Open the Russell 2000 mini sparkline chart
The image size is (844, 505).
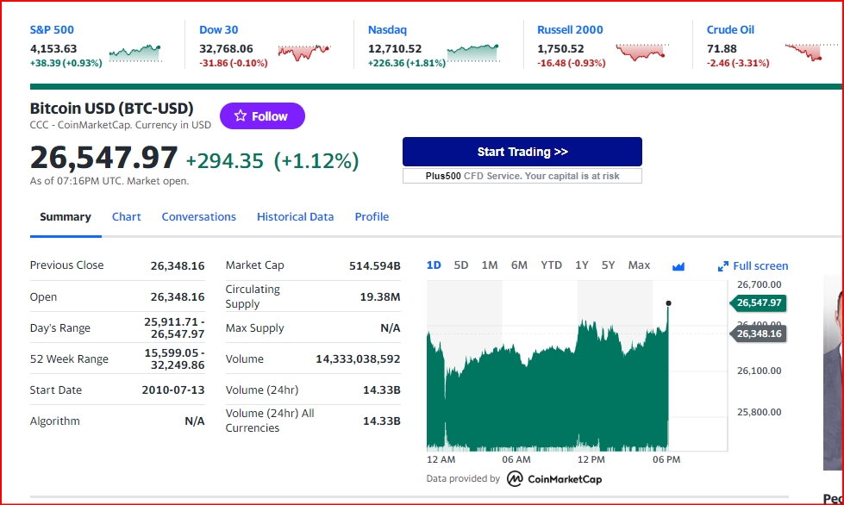642,53
